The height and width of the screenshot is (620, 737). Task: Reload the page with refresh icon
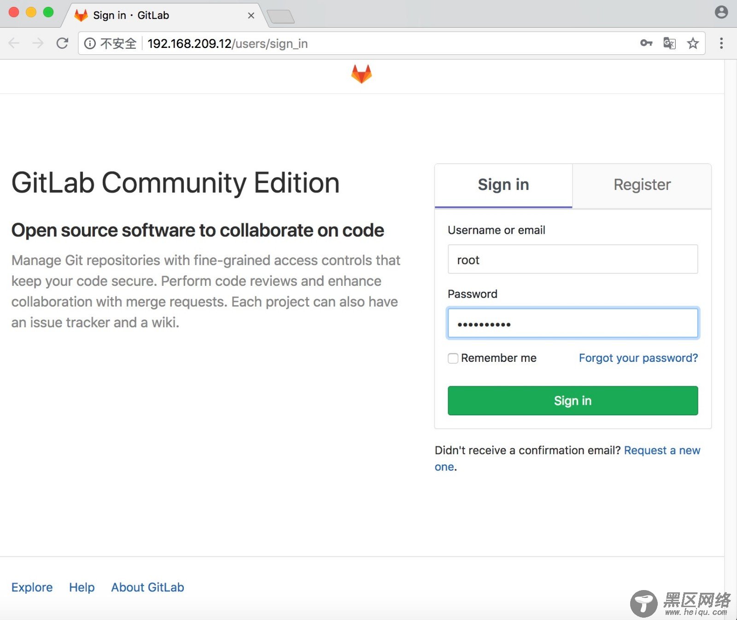pos(62,43)
